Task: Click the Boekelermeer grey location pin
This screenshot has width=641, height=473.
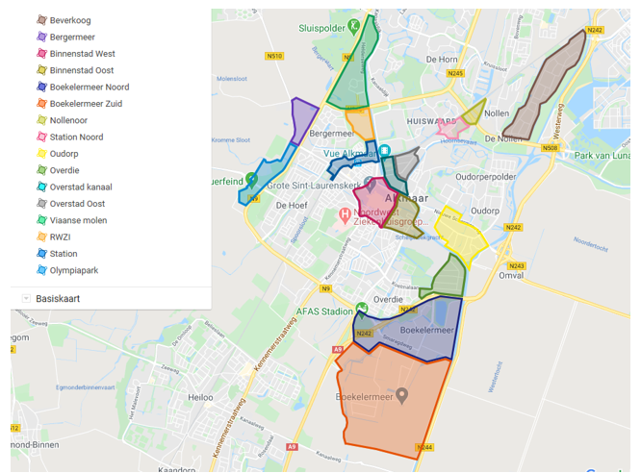Action: coord(402,394)
